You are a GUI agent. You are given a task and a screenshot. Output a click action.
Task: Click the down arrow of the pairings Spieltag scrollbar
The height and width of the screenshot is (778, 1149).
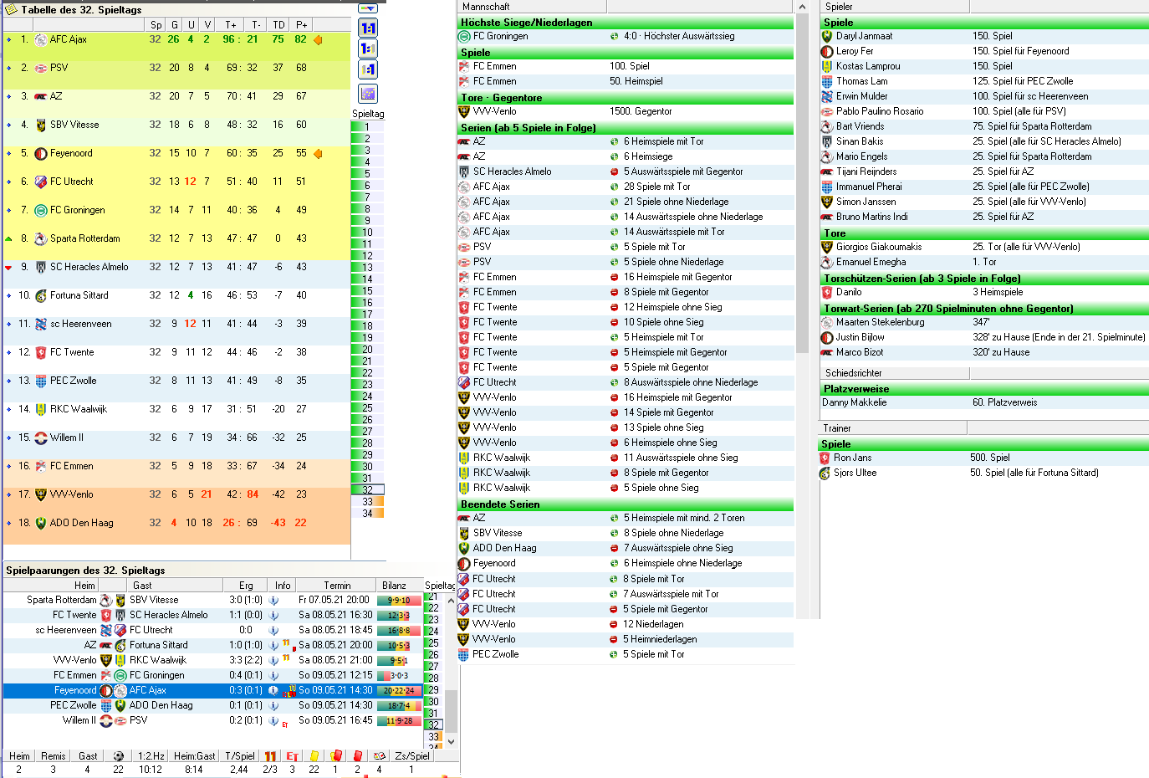451,741
